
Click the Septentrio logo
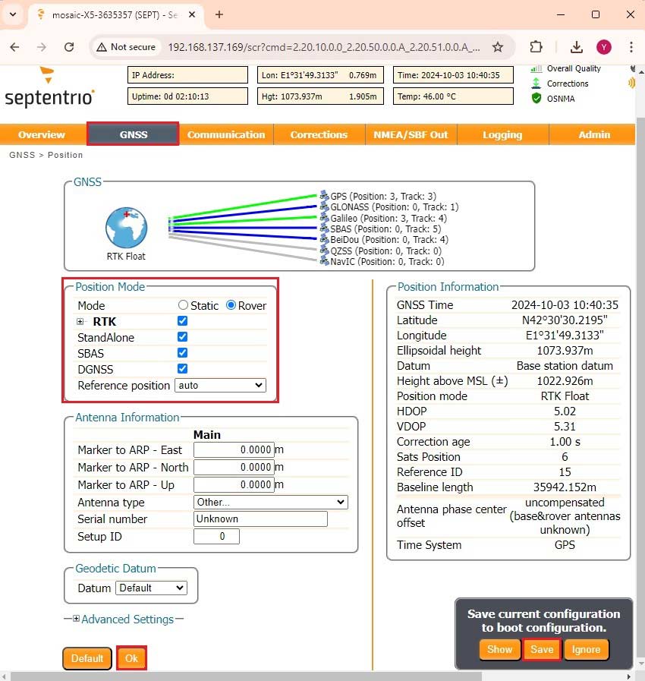pos(49,88)
